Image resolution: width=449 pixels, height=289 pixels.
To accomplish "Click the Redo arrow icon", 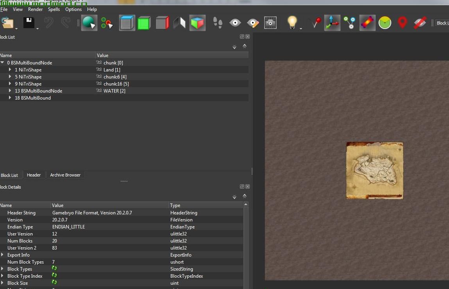I will (x=66, y=23).
